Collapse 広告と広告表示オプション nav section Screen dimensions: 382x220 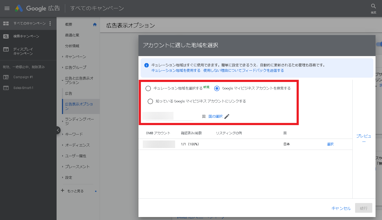tap(62, 80)
